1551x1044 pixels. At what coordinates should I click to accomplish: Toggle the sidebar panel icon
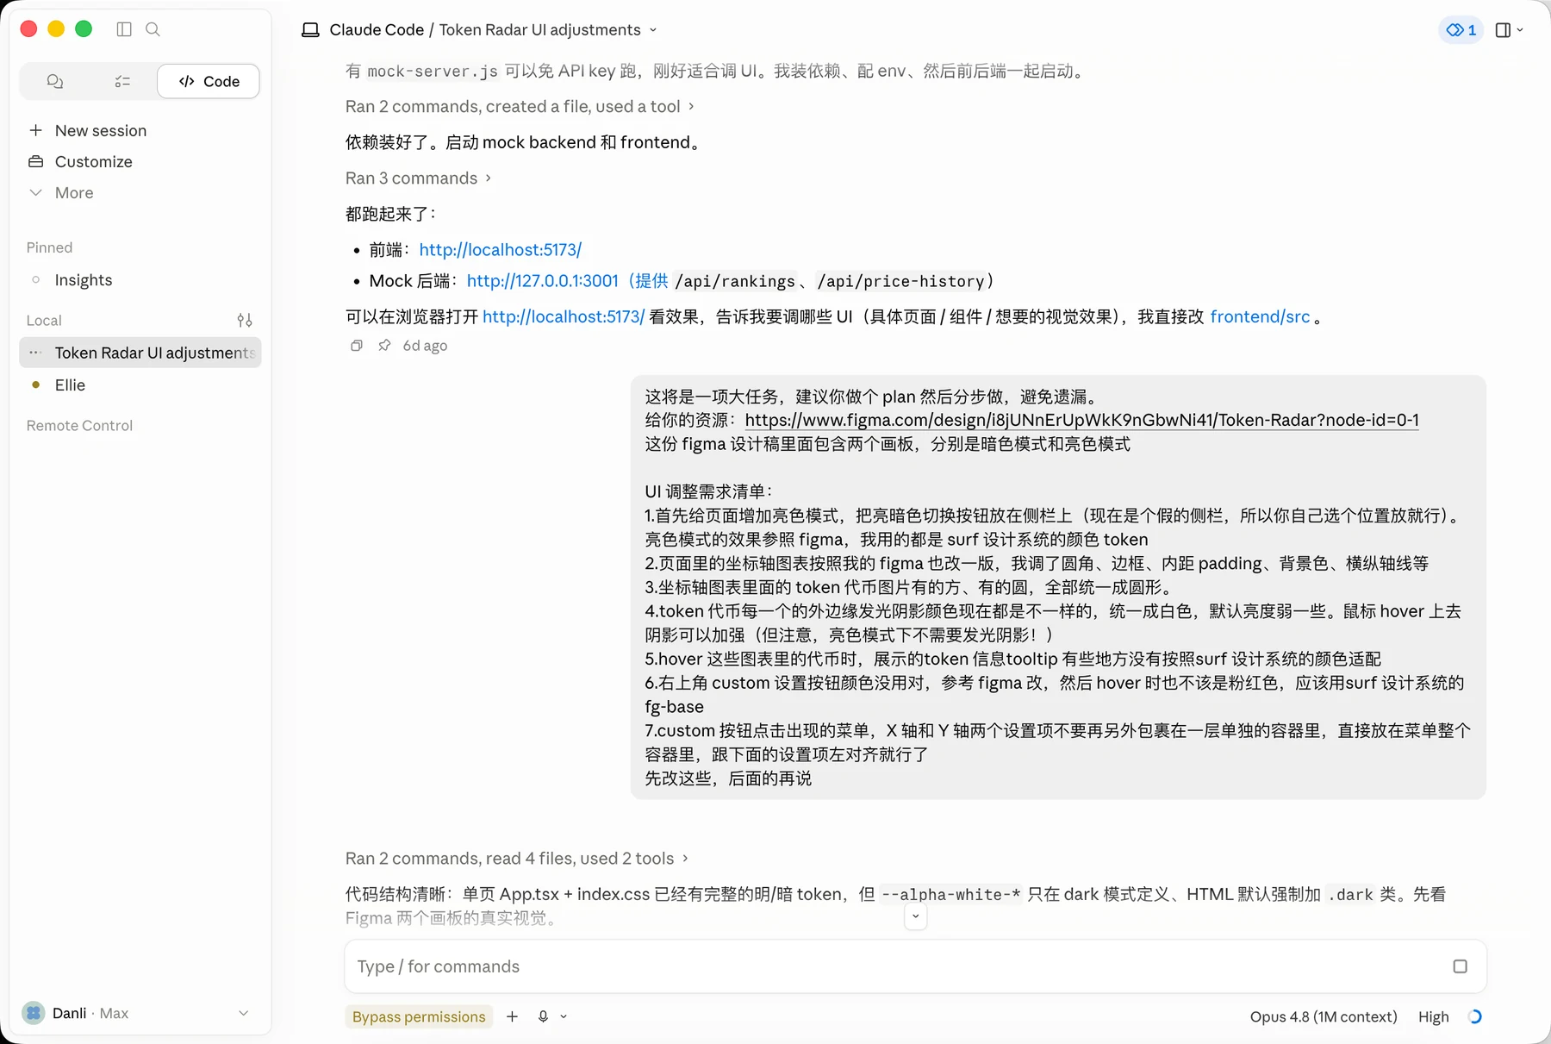point(124,29)
